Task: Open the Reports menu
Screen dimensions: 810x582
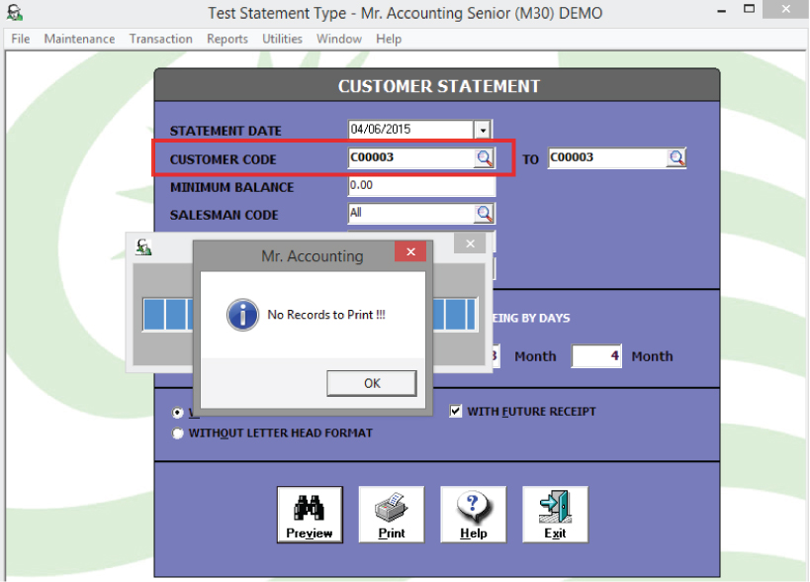Action: (227, 39)
